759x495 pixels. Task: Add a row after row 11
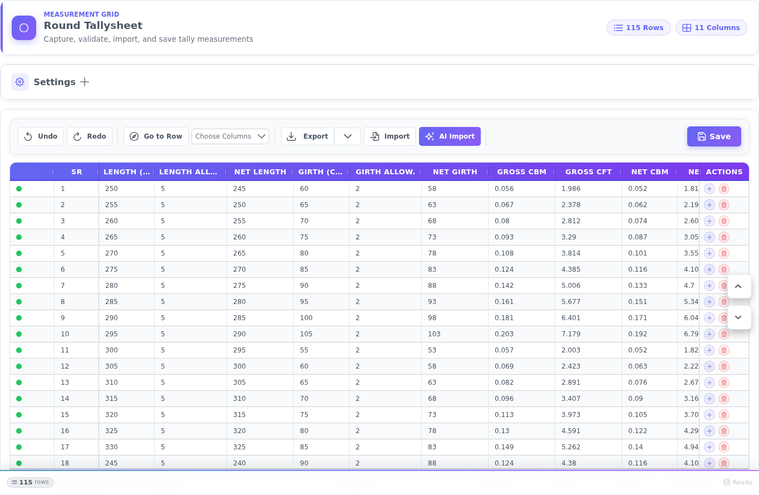pyautogui.click(x=709, y=350)
